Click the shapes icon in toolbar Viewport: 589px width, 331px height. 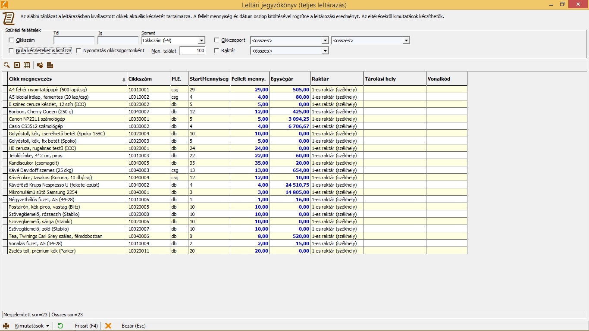[x=40, y=65]
